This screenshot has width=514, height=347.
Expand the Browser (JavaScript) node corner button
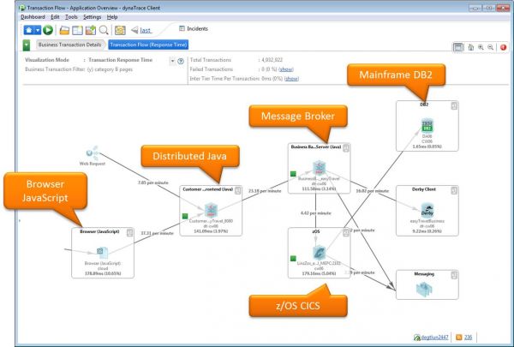(129, 233)
